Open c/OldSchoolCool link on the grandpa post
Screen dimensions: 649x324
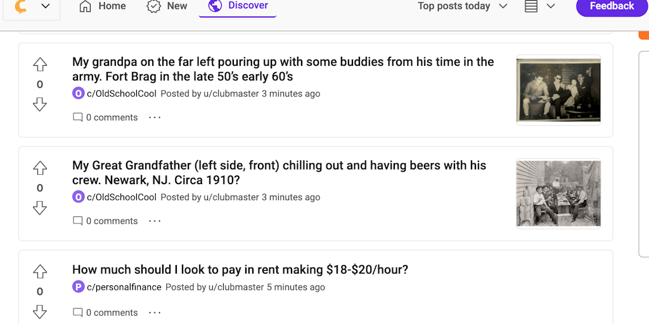click(122, 94)
